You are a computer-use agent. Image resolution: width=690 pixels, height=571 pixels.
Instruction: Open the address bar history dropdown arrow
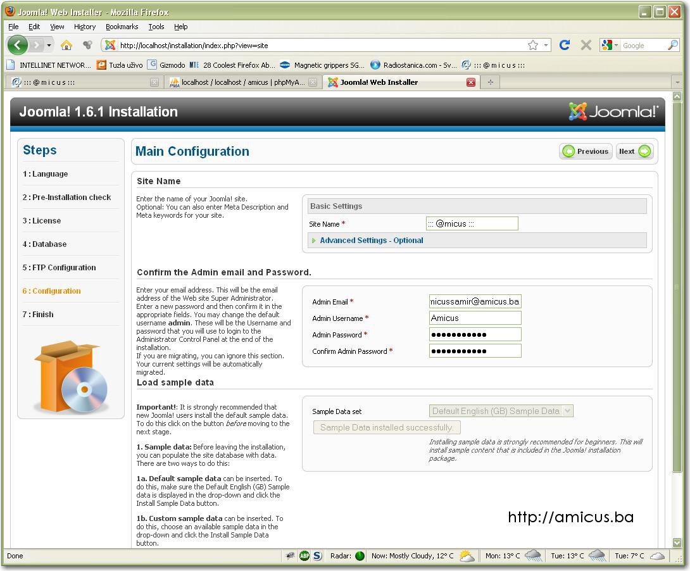[x=546, y=45]
